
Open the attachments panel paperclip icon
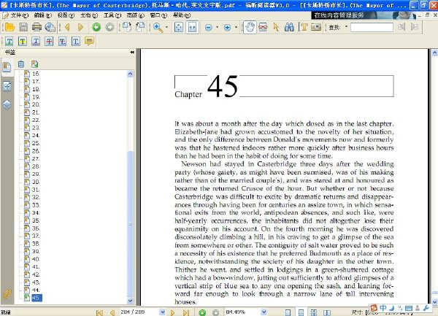coord(7,293)
